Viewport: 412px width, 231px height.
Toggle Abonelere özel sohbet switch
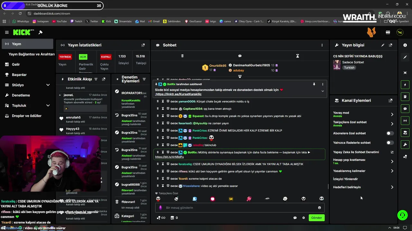click(x=390, y=133)
